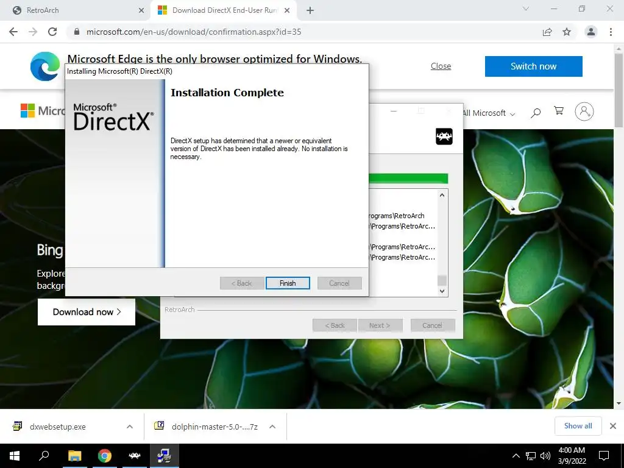Click Cancel in the RetroArch installer window

(x=432, y=325)
